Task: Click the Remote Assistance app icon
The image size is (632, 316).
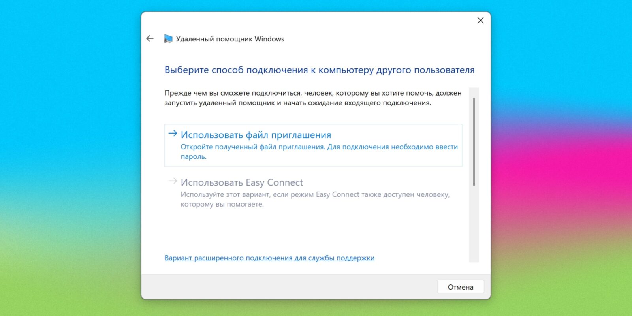Action: point(168,39)
